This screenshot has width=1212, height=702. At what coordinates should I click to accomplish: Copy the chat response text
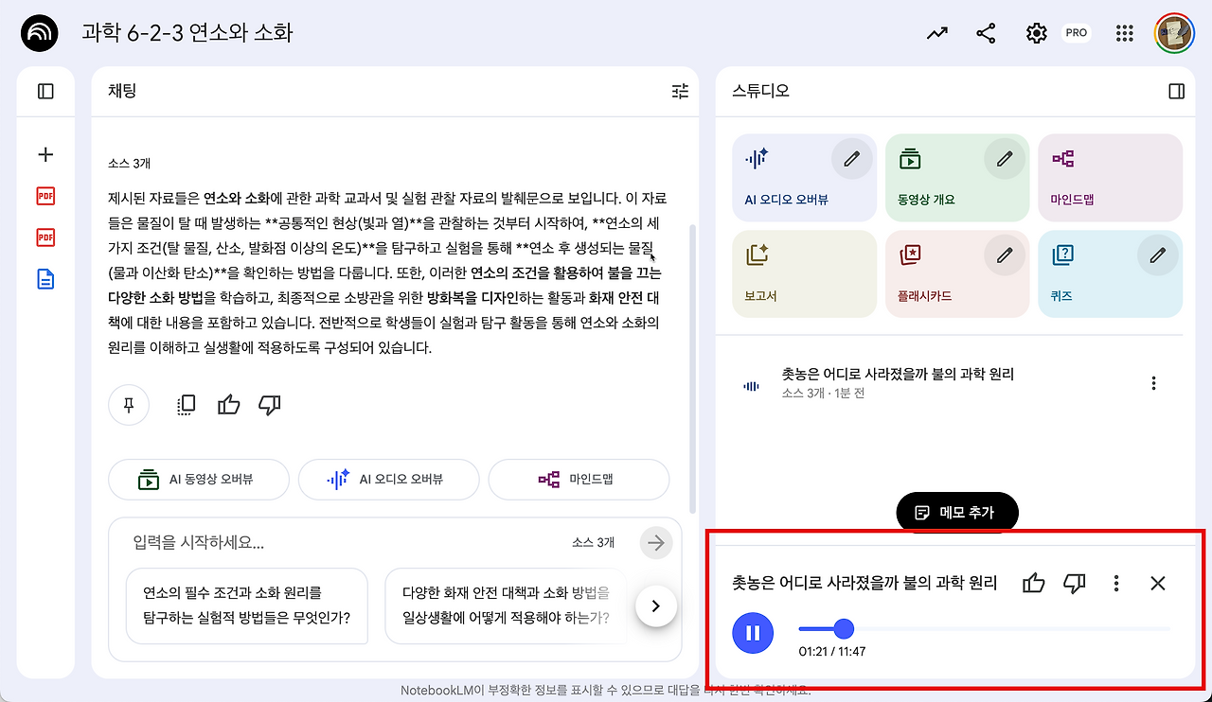pos(187,405)
